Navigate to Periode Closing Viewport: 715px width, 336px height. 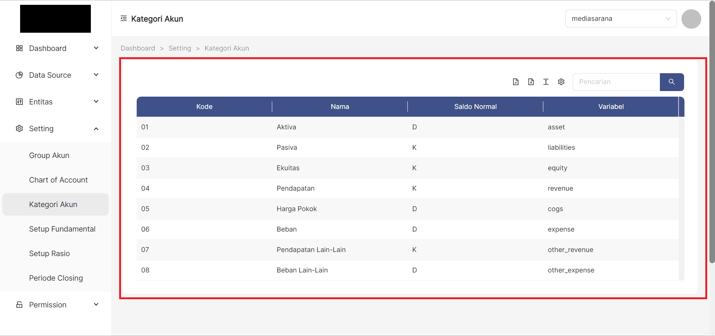56,278
